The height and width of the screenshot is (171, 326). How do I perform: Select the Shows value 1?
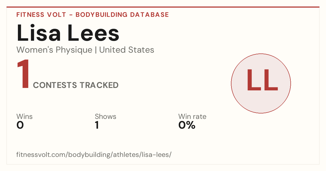pyautogui.click(x=97, y=125)
